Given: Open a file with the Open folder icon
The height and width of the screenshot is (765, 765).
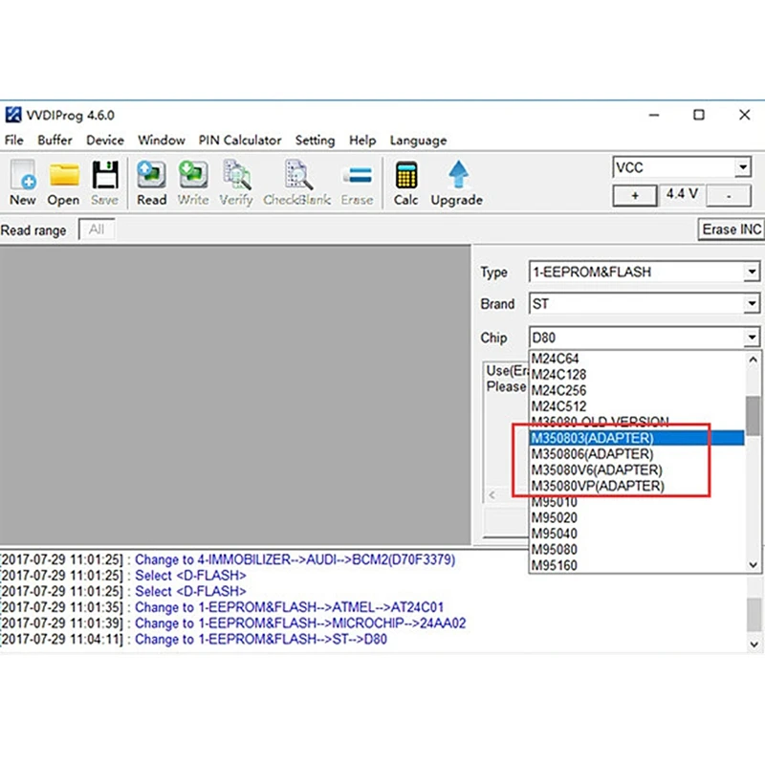Looking at the screenshot, I should tap(64, 174).
